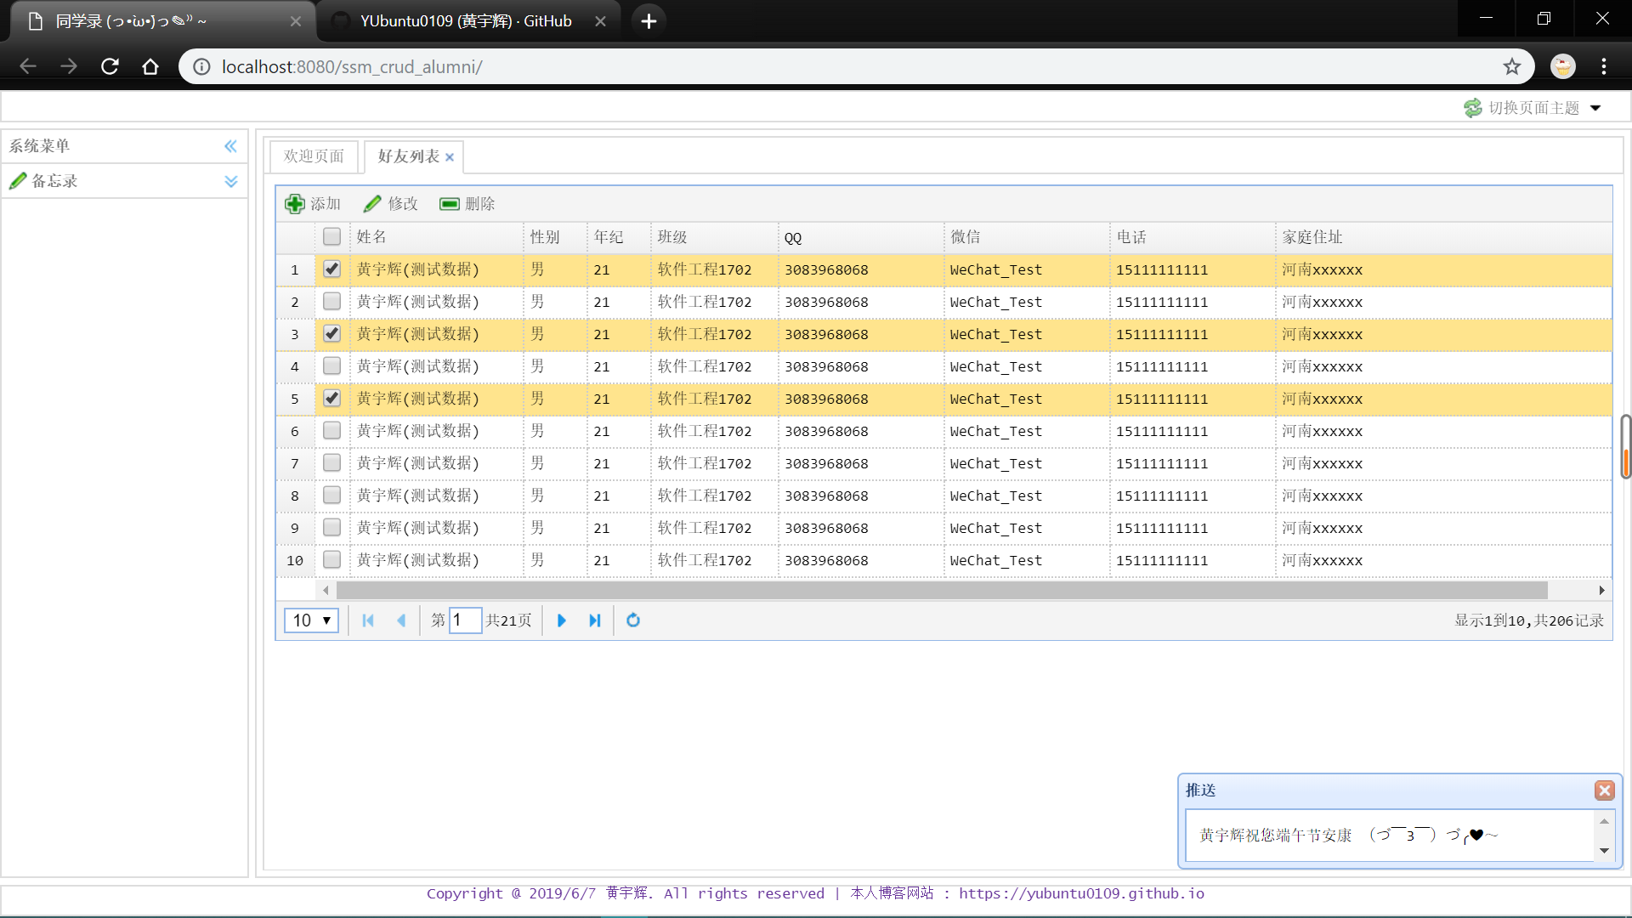Refresh the friend list table
This screenshot has height=918, width=1632.
click(633, 620)
